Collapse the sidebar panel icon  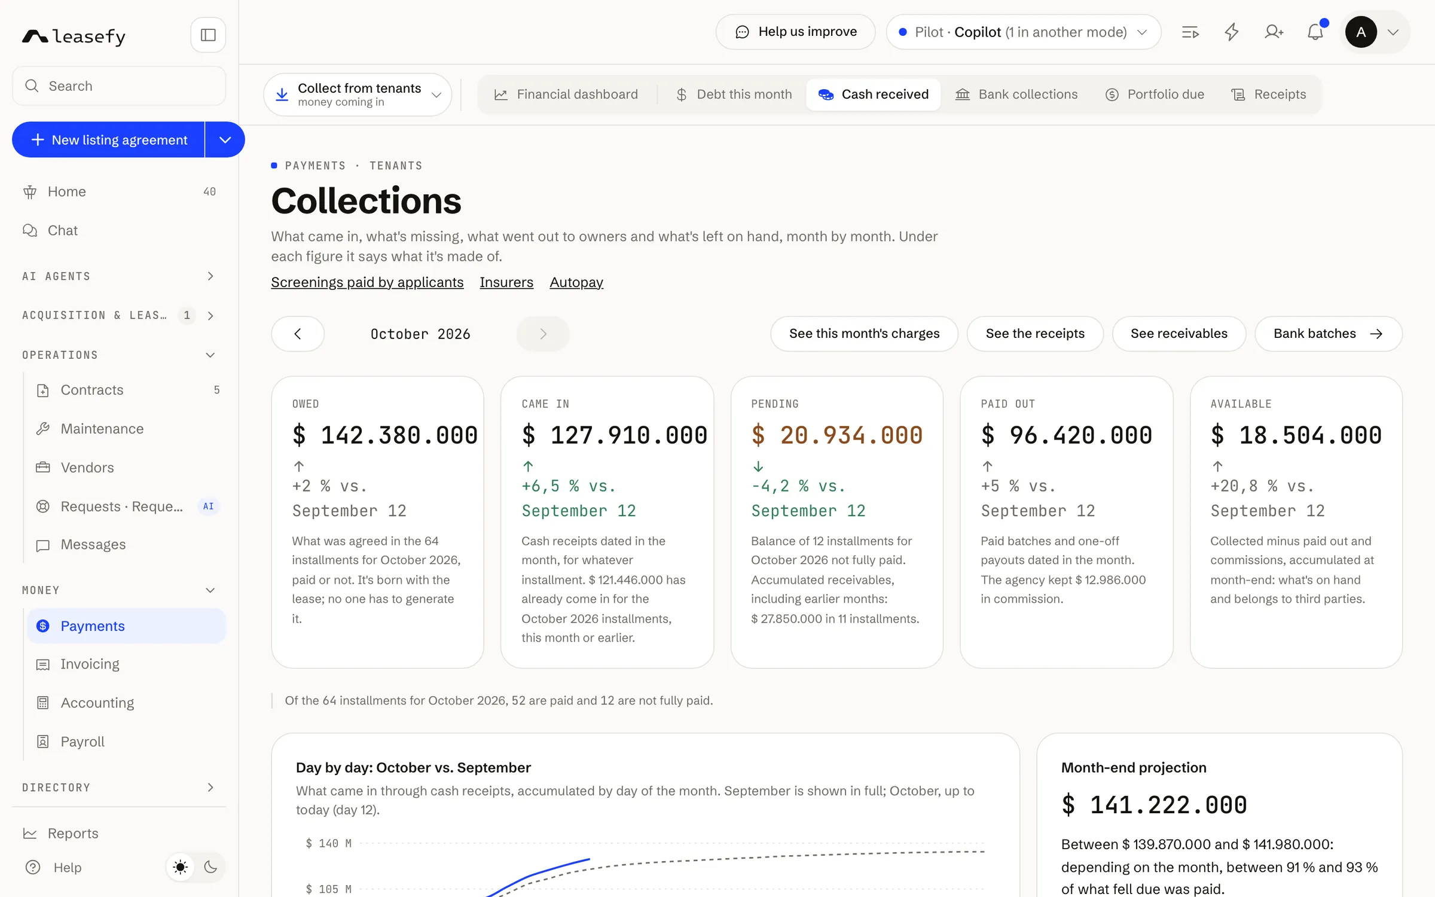click(x=208, y=35)
